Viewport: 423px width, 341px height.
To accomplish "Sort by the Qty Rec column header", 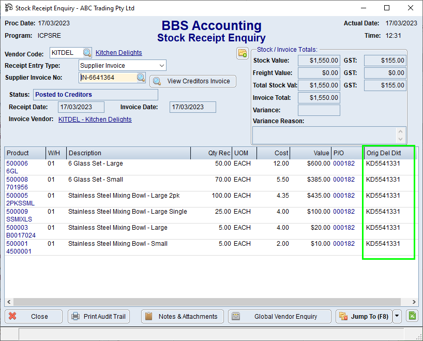I will coord(211,153).
